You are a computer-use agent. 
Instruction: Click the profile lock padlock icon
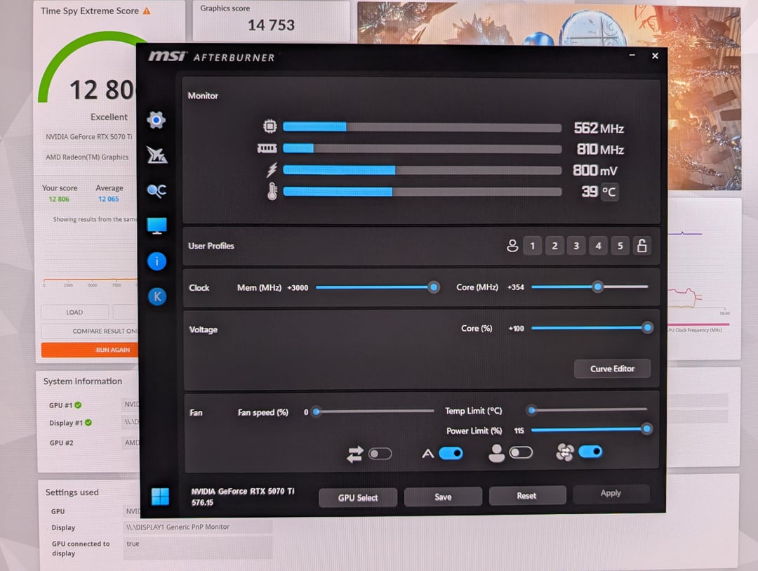(642, 245)
